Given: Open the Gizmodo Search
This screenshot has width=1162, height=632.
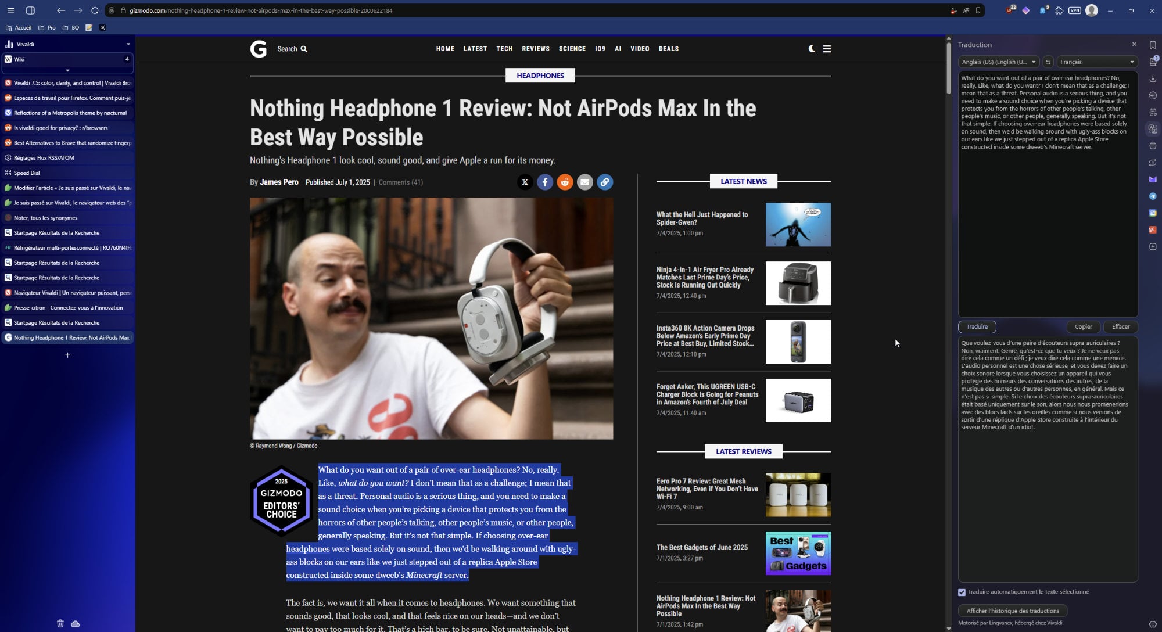Looking at the screenshot, I should point(292,49).
